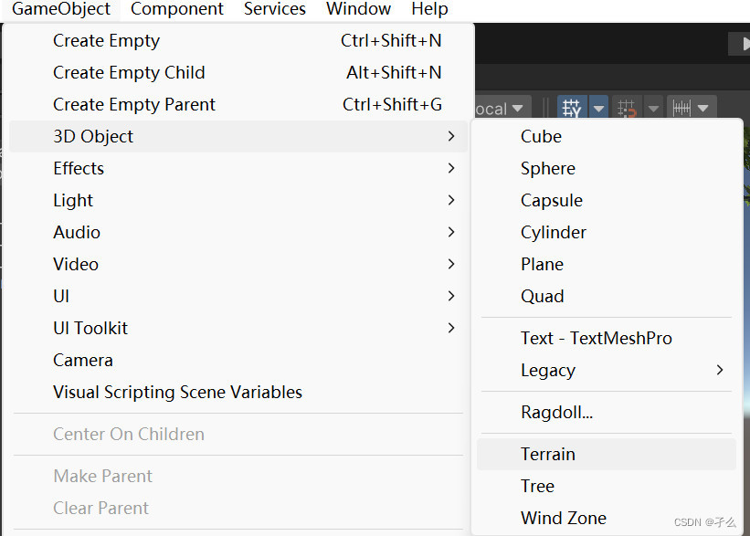
Task: Open the Help menu
Action: click(429, 8)
